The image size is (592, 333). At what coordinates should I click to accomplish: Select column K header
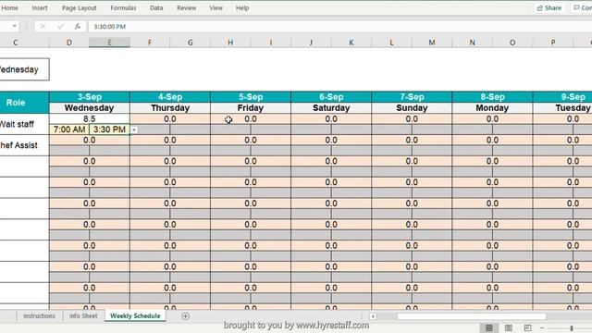[351, 43]
